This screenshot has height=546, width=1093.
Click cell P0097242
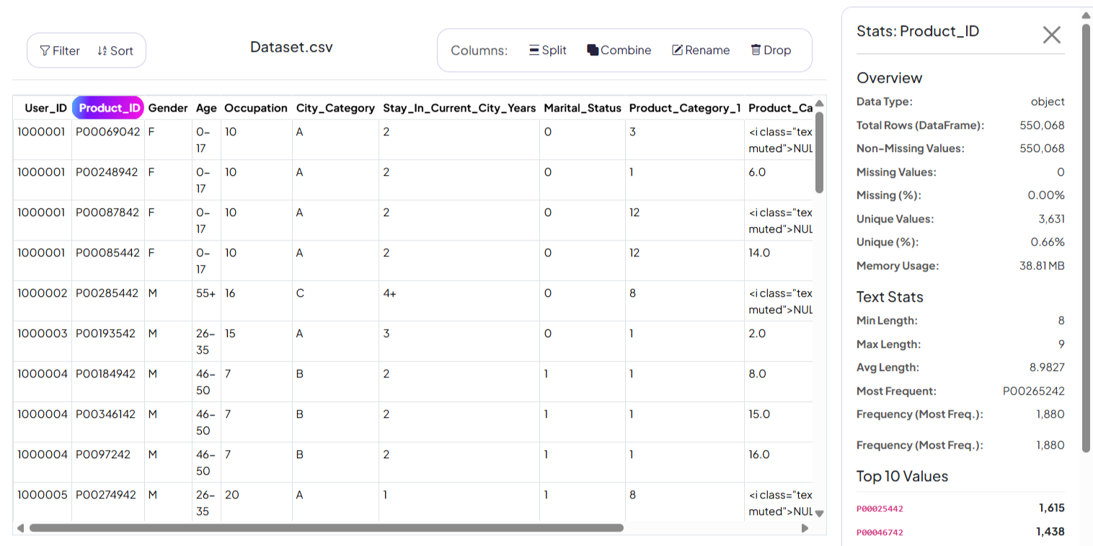click(108, 462)
